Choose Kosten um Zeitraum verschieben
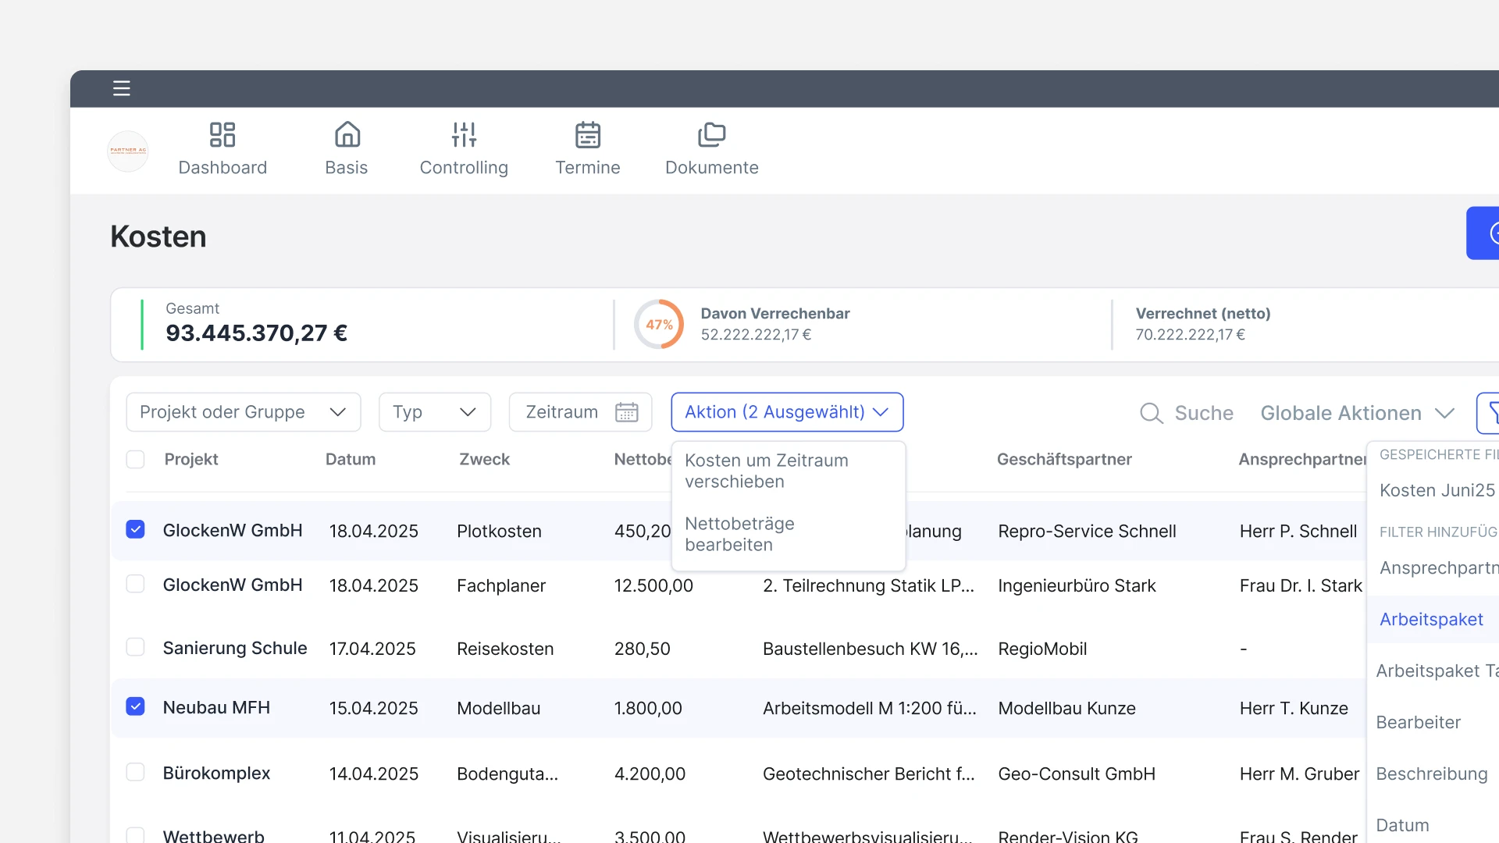Image resolution: width=1499 pixels, height=843 pixels. [x=766, y=471]
